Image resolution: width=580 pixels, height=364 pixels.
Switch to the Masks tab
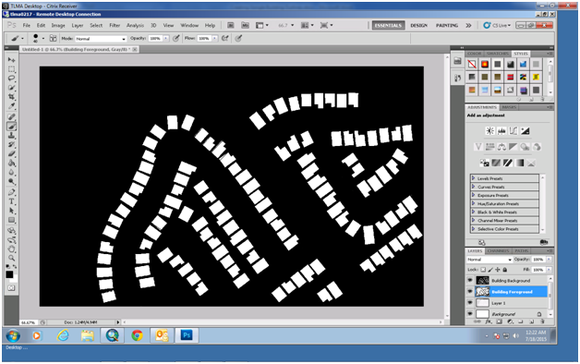509,107
